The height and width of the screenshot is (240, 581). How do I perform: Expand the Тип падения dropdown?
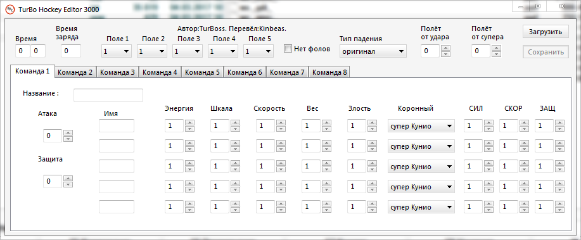click(x=373, y=51)
